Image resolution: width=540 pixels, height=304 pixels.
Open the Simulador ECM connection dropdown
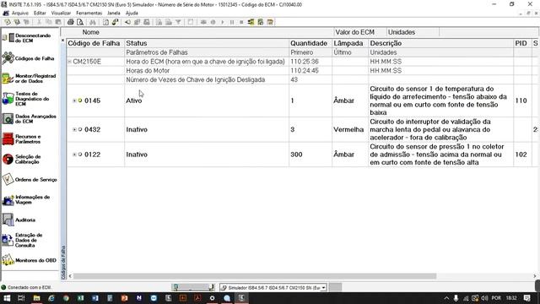pyautogui.click(x=323, y=287)
